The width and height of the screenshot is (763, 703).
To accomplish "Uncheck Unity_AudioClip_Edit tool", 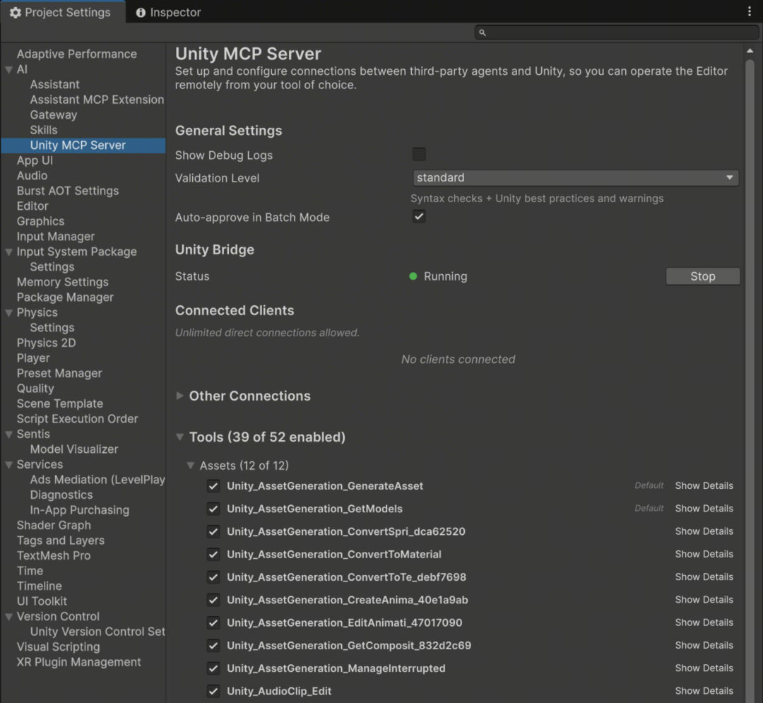I will click(x=213, y=691).
